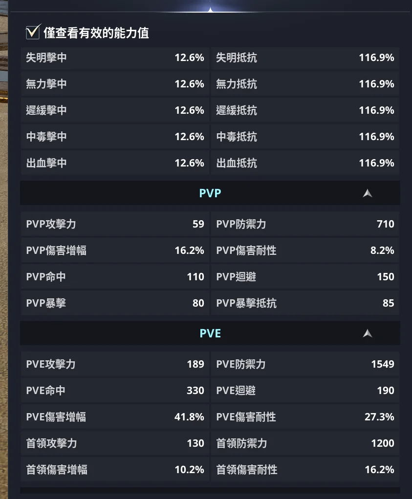Click the PVP攻擊力 stat row
Screen dimensions: 412x499
(x=115, y=224)
